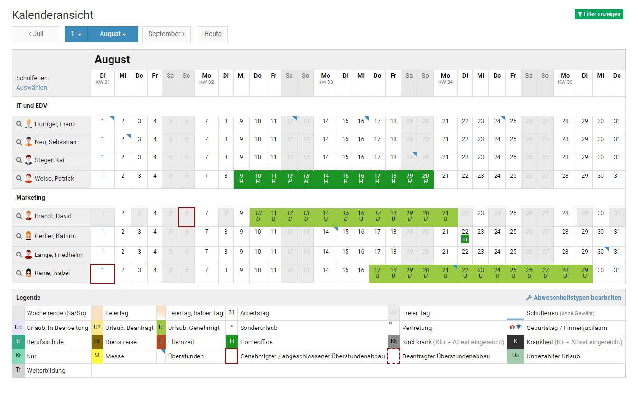Click Patrick Weise's homeoffice day 14
This screenshot has height=393, width=638.
coord(326,179)
